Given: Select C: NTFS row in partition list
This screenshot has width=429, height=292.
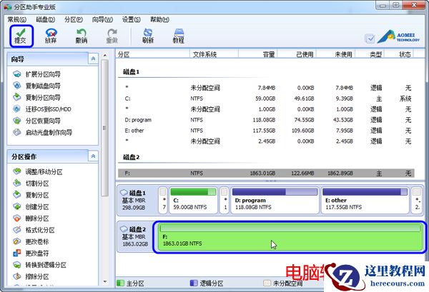Looking at the screenshot, I should click(266, 99).
